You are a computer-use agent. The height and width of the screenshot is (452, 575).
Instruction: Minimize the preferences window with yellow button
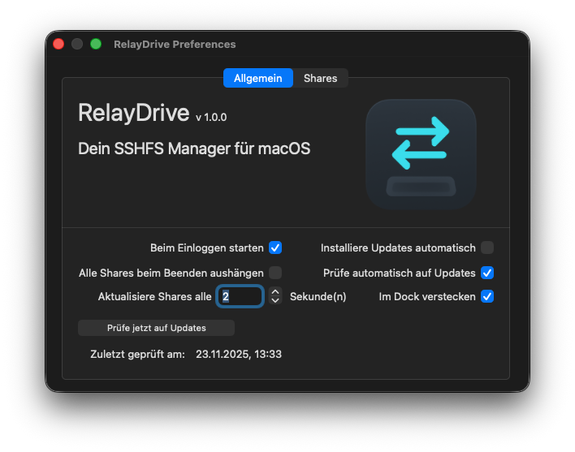coord(77,44)
